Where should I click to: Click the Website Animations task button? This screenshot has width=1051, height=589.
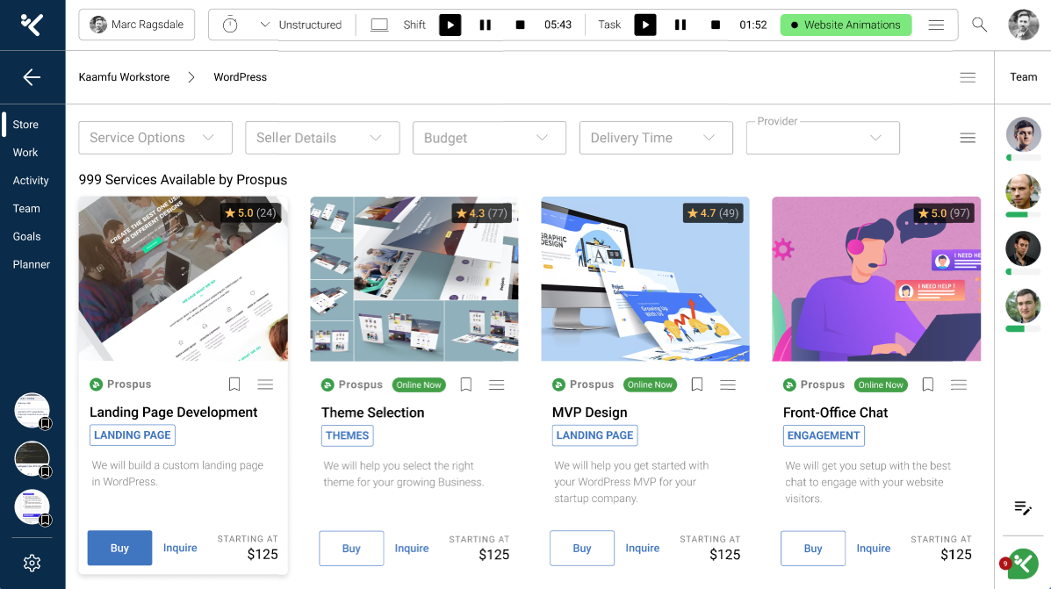pyautogui.click(x=846, y=25)
